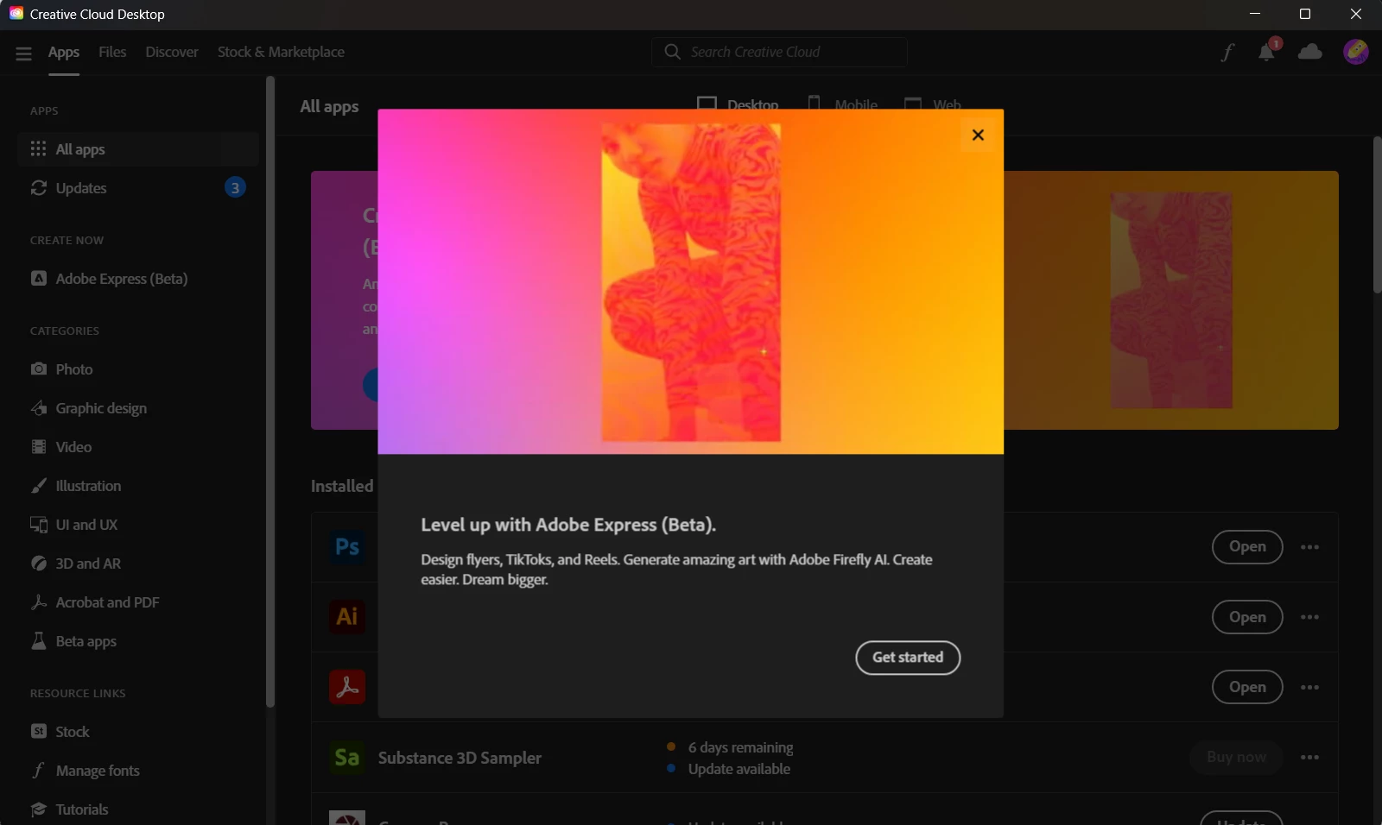The height and width of the screenshot is (825, 1382).
Task: Select the 3D and AR category
Action: (x=138, y=564)
